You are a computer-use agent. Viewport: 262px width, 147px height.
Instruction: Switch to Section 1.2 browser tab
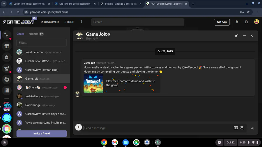tap(121, 4)
